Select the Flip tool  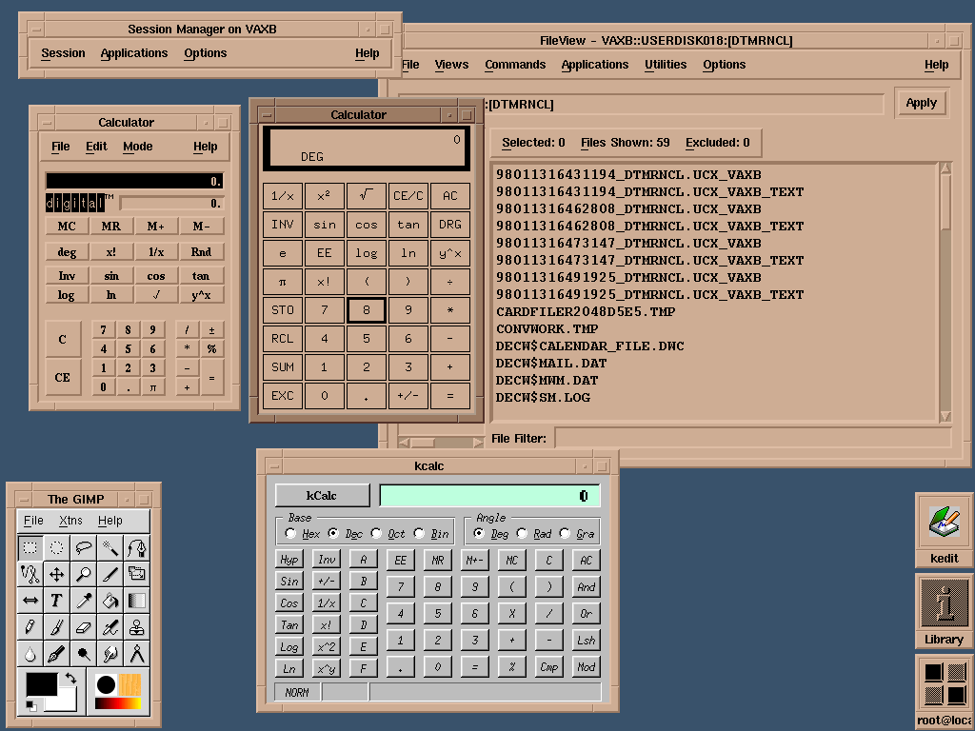[30, 601]
